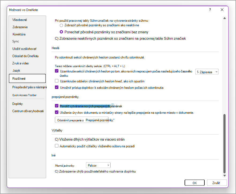Click the scrollbar up arrow

pos(224,18)
